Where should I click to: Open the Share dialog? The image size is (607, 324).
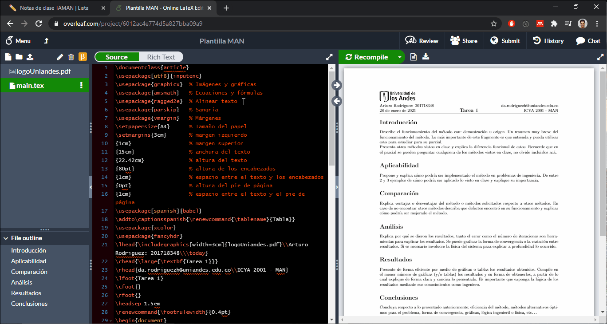(464, 41)
